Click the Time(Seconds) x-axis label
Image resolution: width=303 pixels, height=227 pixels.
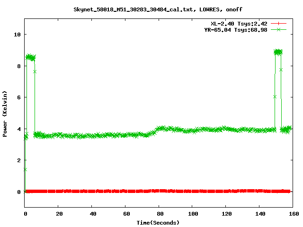coord(158,223)
